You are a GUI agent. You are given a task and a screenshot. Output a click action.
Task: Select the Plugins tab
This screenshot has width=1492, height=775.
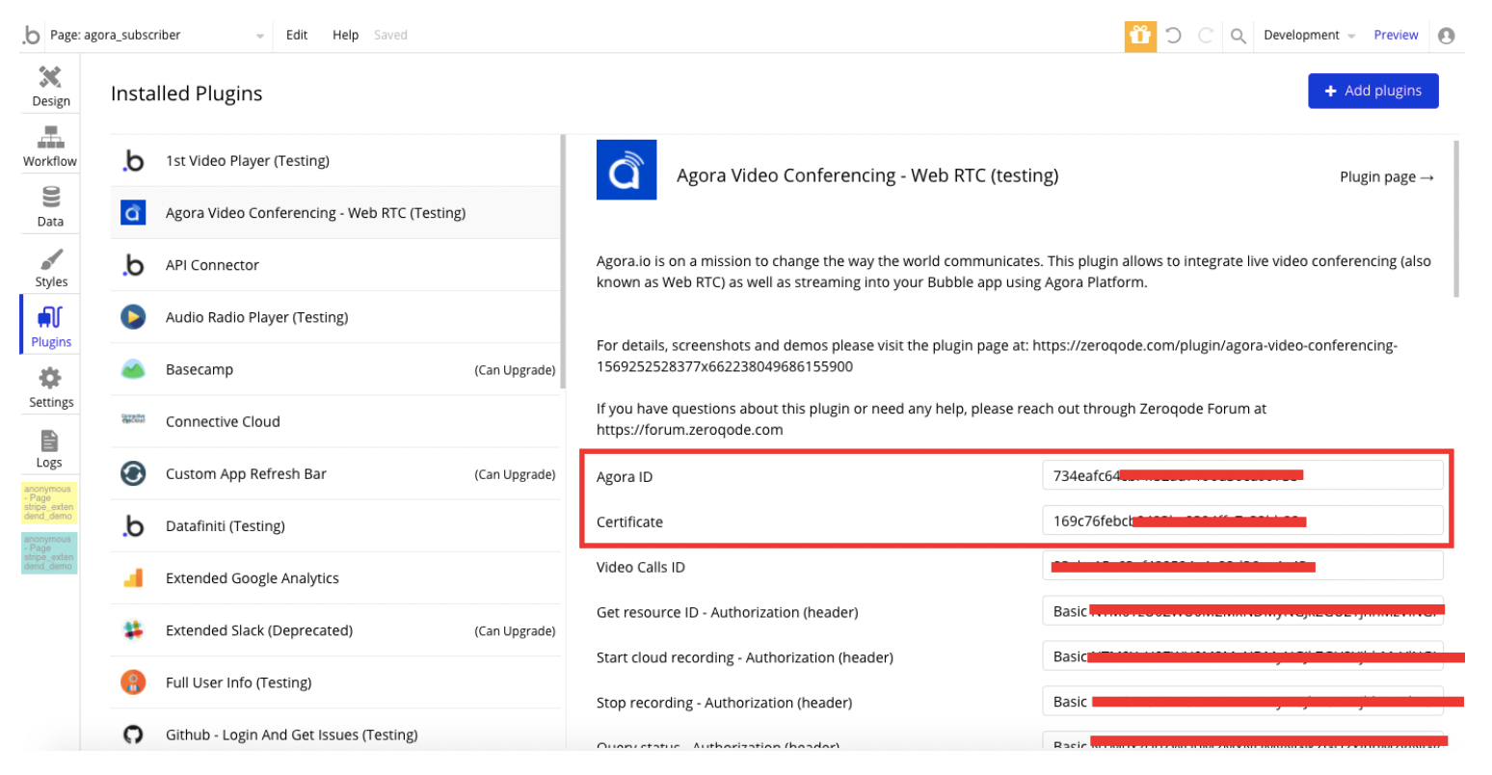tap(51, 328)
